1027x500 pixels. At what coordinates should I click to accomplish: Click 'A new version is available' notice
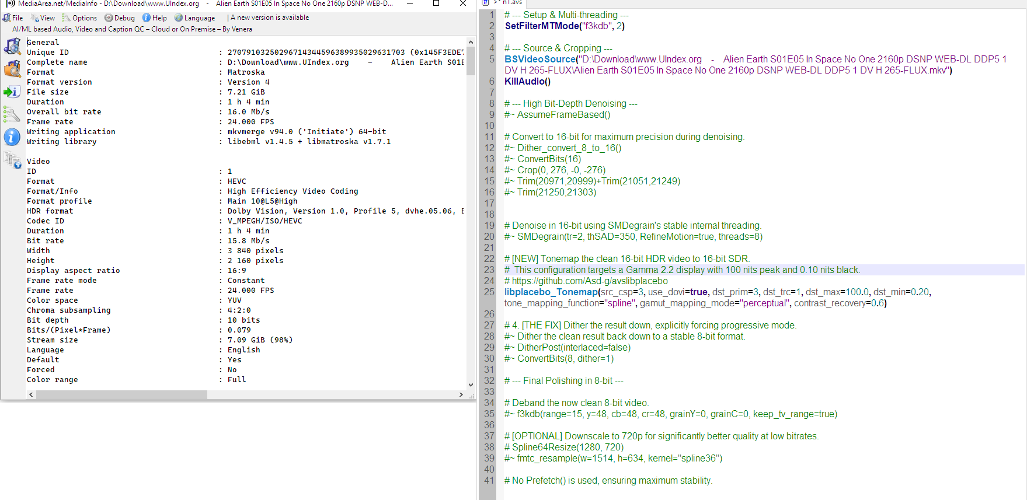(269, 18)
